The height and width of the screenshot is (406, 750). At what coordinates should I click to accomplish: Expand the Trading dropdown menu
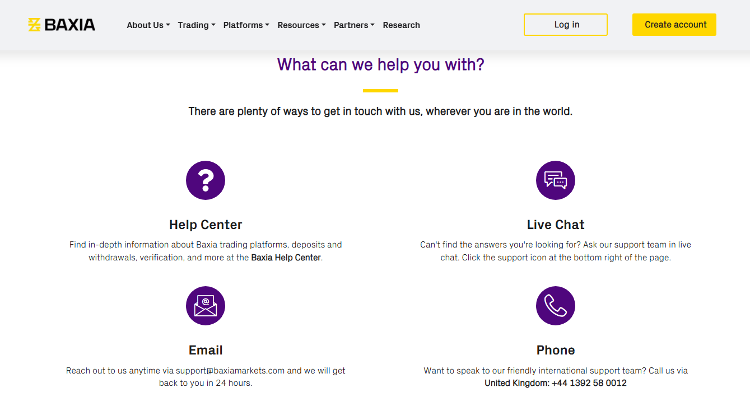tap(197, 25)
